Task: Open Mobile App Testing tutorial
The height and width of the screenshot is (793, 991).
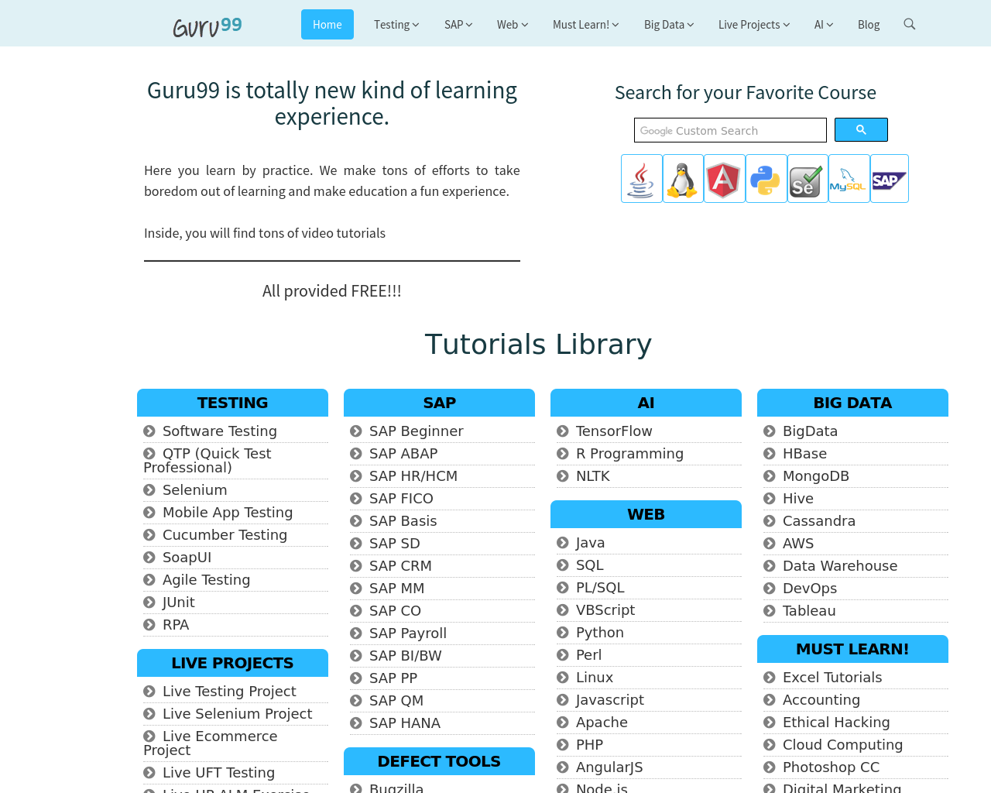Action: [228, 513]
